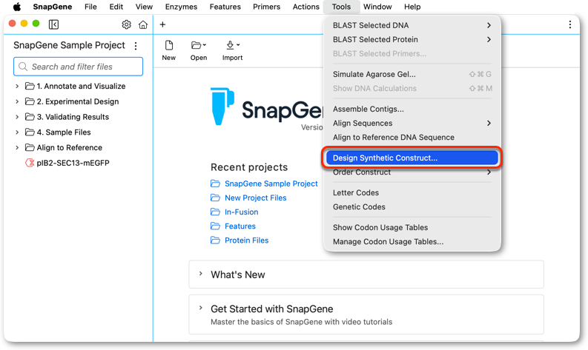
Task: Open the Open file dropdown
Action: click(199, 50)
